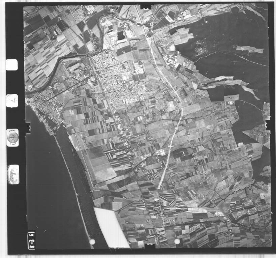Click the blank white square in left margin

point(12,65)
